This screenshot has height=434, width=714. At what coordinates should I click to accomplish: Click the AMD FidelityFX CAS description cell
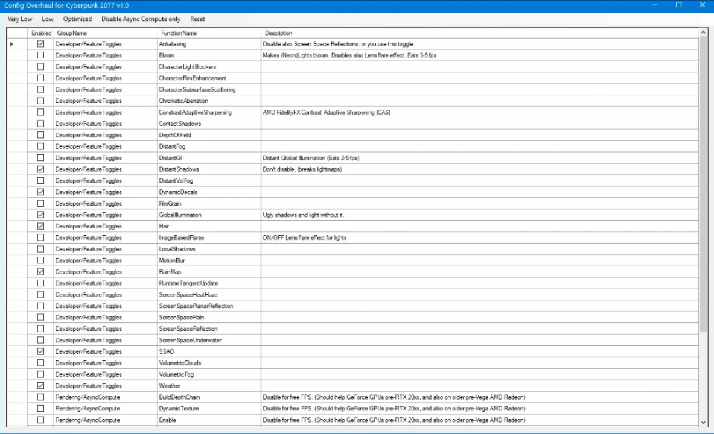(x=479, y=112)
